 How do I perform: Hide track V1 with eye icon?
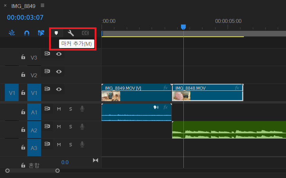pos(59,89)
